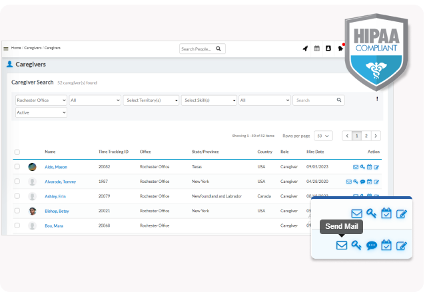Check the box for Aldo, Mason

tap(17, 167)
